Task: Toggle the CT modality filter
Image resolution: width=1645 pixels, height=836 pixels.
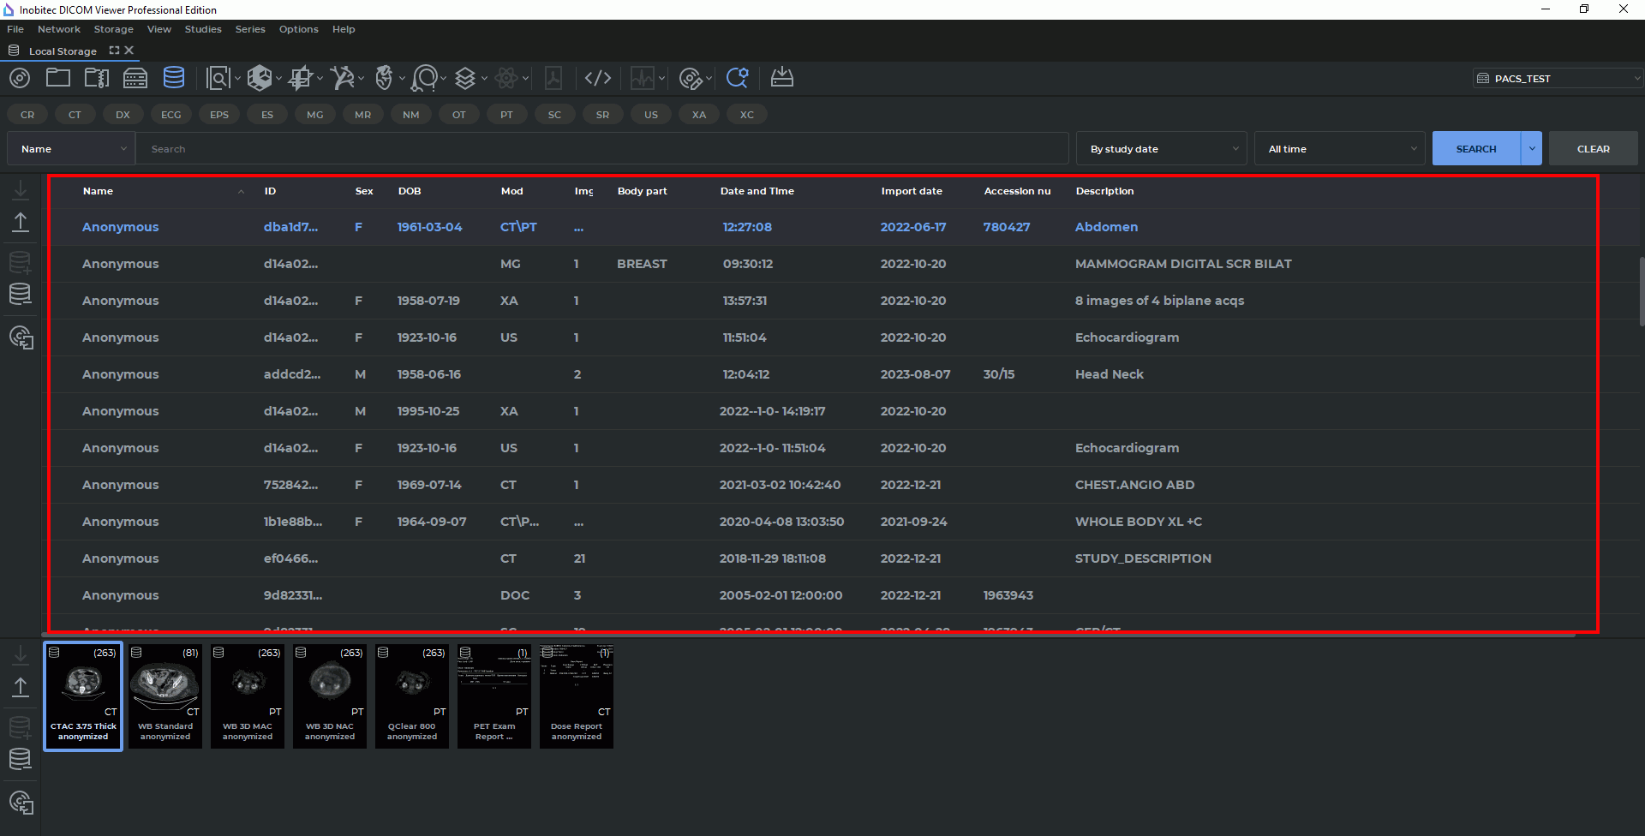Action: [x=75, y=115]
